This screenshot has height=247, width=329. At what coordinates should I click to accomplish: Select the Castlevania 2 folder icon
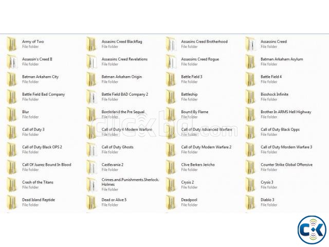pyautogui.click(x=91, y=167)
